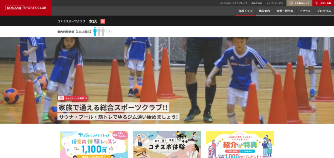Screen dimensions: 334x158
Task: Open the プログラム navigation menu
Action: click(x=324, y=11)
